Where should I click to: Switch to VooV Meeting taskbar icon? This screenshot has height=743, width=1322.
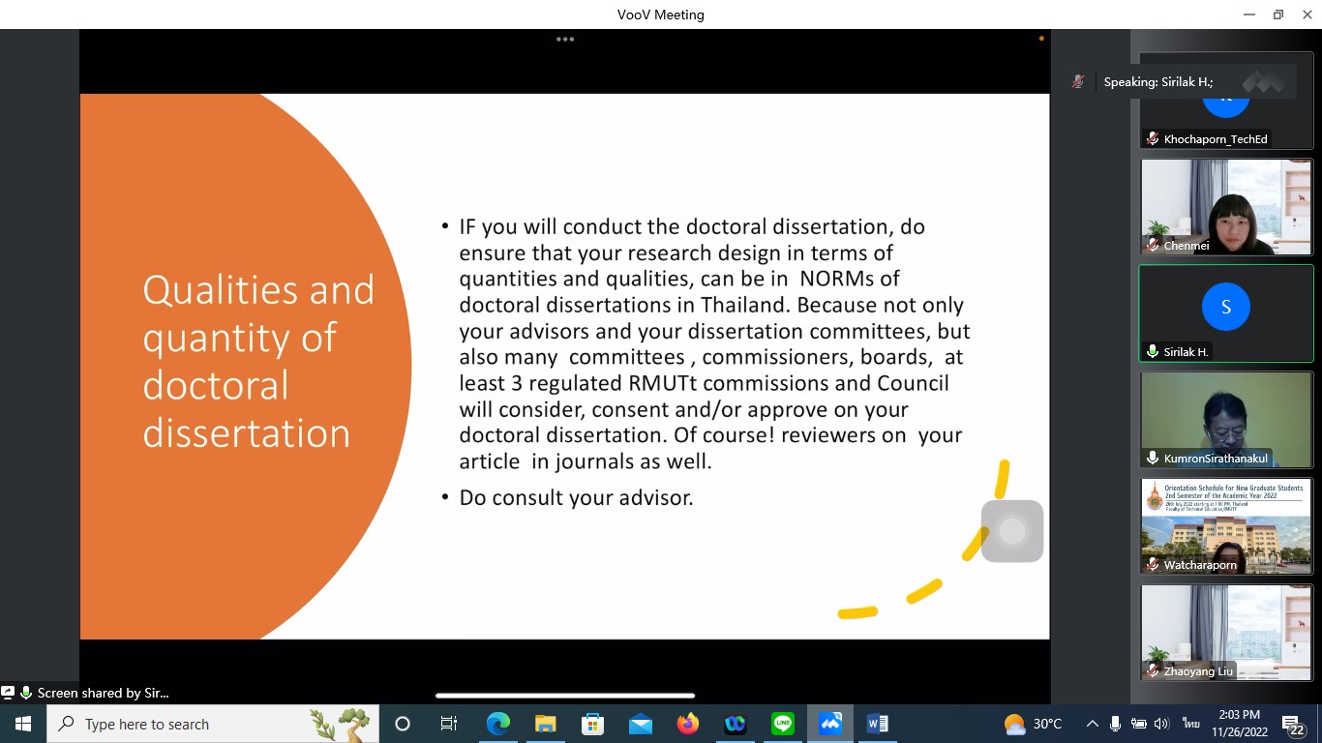point(830,724)
